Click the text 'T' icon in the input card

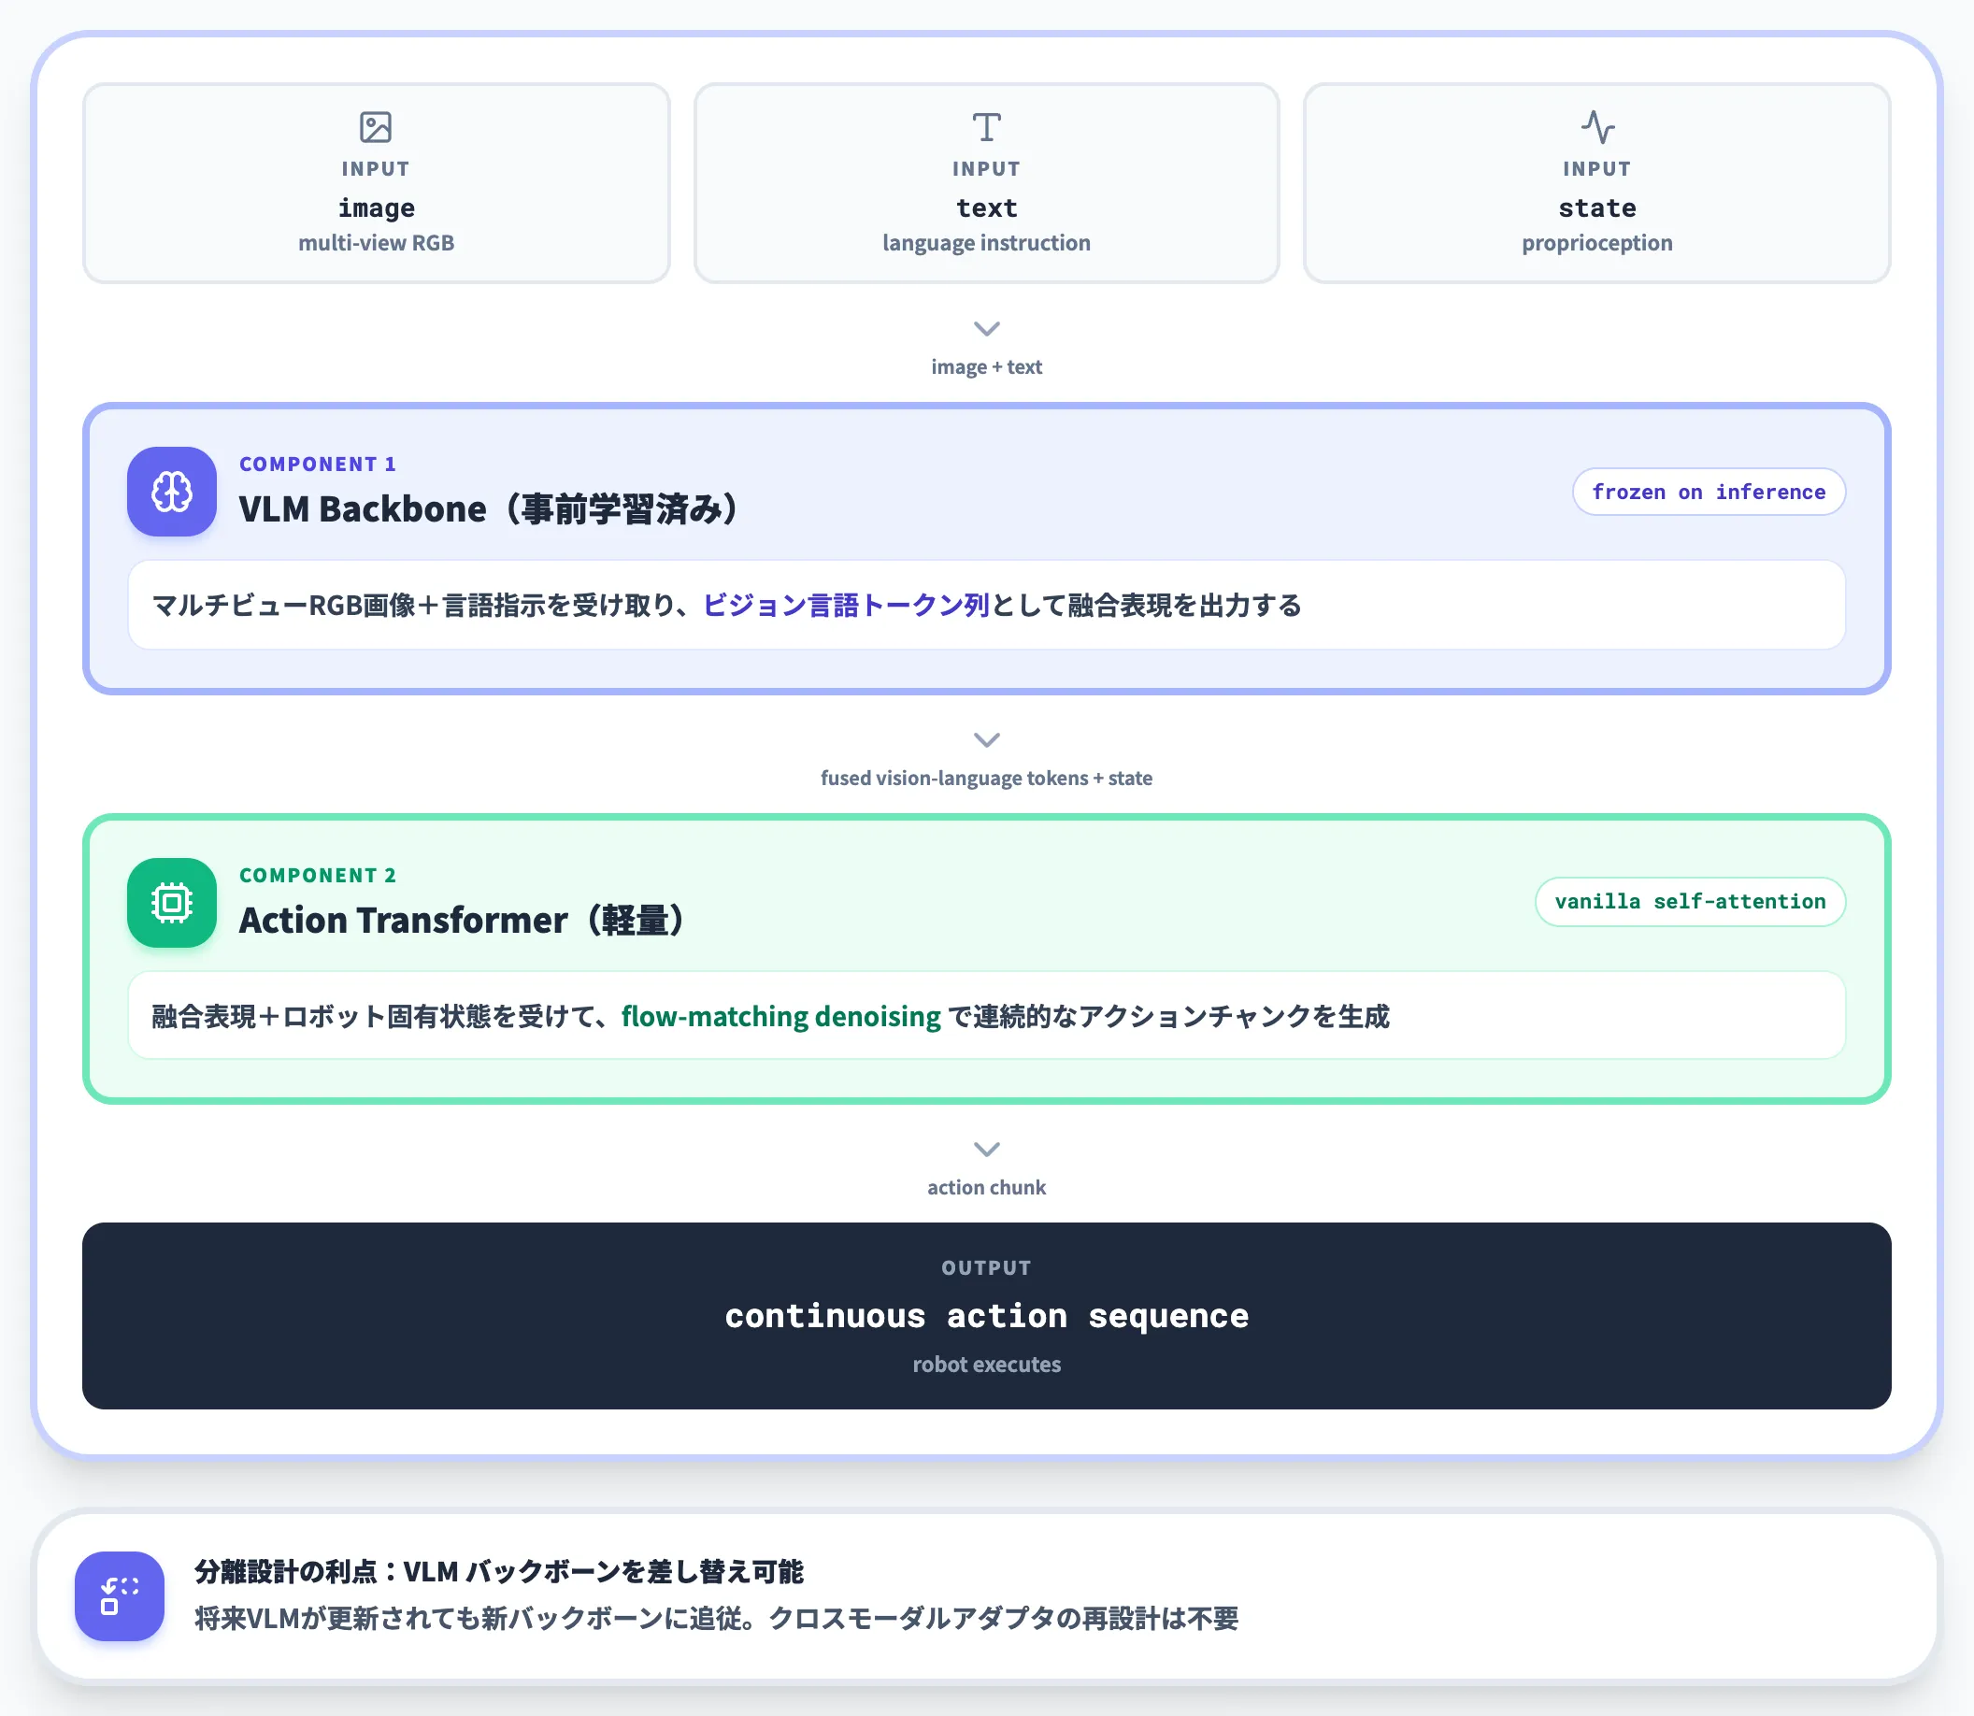click(986, 127)
